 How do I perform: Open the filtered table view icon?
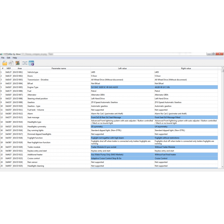coord(31,63)
